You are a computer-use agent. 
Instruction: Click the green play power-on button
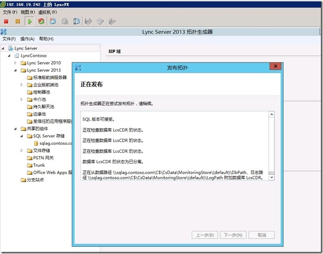coord(30,22)
